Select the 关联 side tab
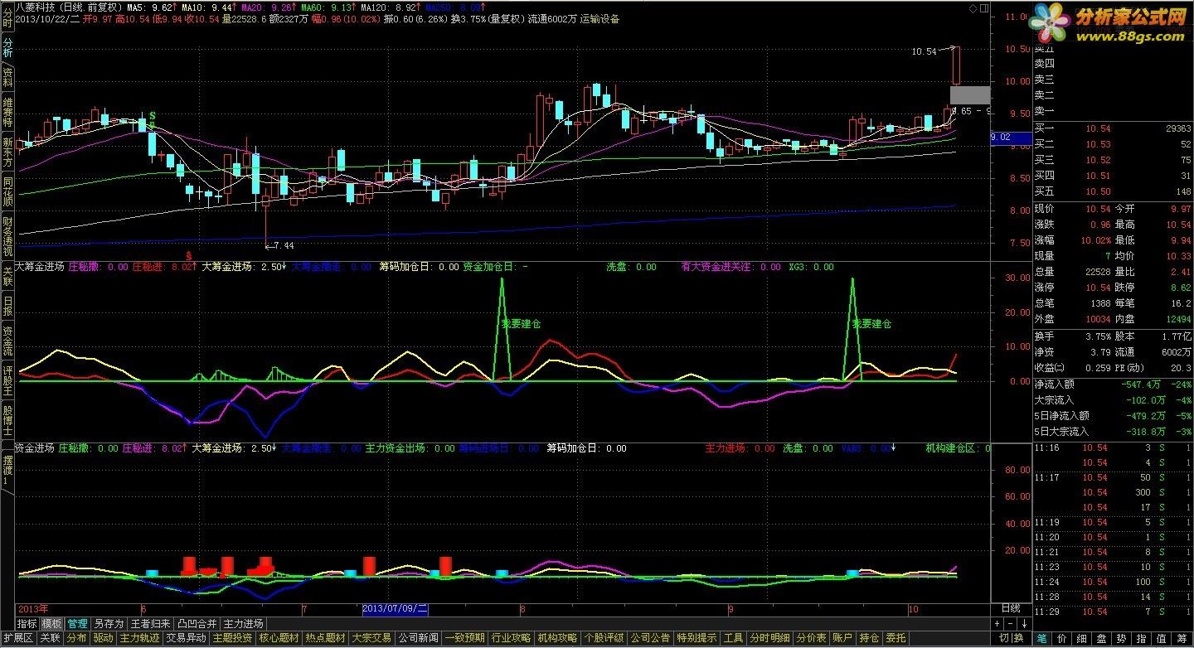The width and height of the screenshot is (1194, 648). [x=7, y=276]
